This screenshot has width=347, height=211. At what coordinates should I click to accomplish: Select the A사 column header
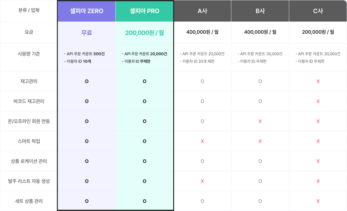point(202,11)
